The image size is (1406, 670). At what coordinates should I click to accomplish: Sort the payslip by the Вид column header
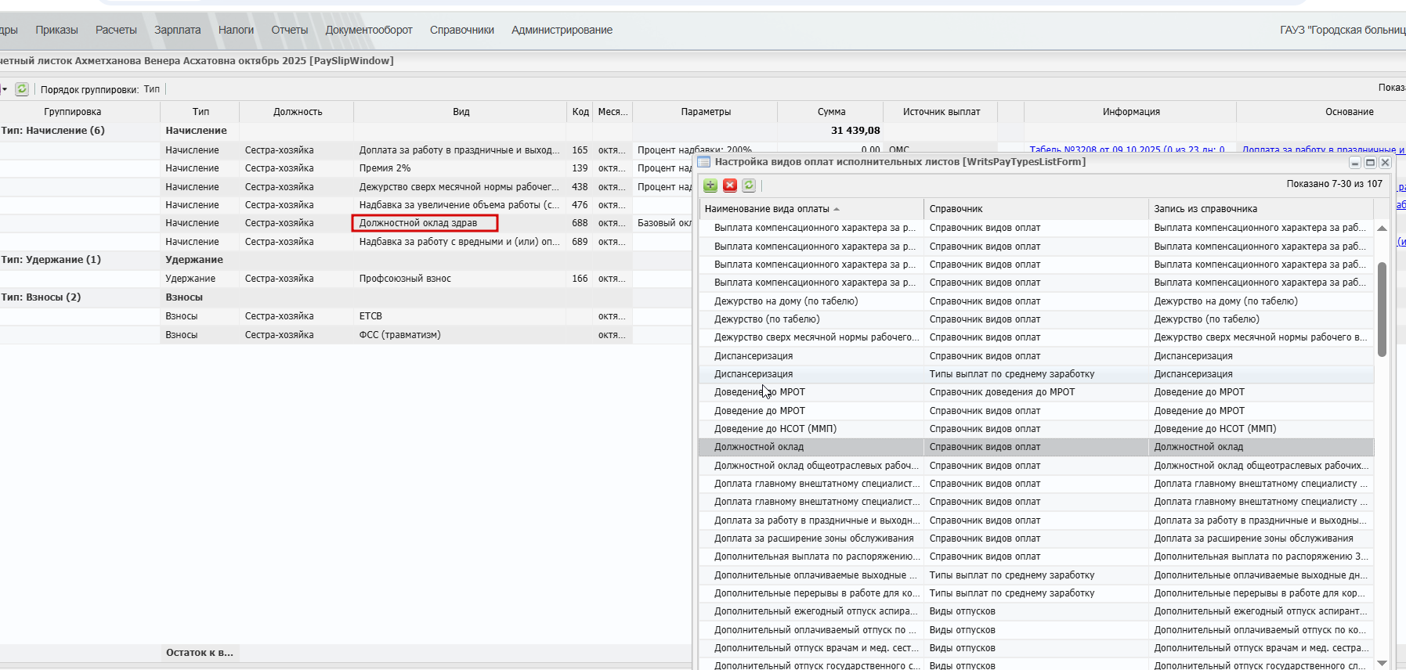(x=461, y=112)
